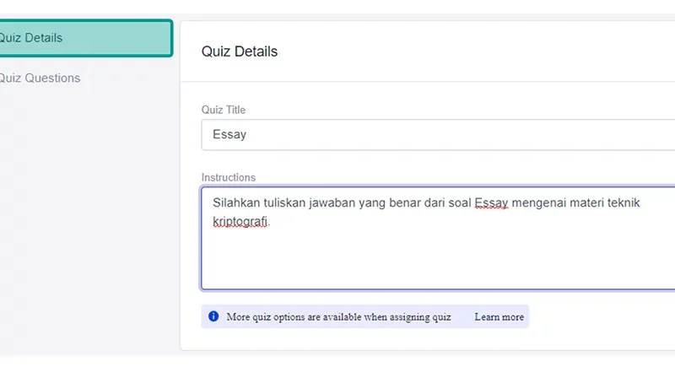Click the blue info icon in the banner
The image size is (675, 367).
213,316
